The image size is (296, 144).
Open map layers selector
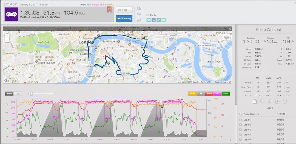[x=227, y=37]
